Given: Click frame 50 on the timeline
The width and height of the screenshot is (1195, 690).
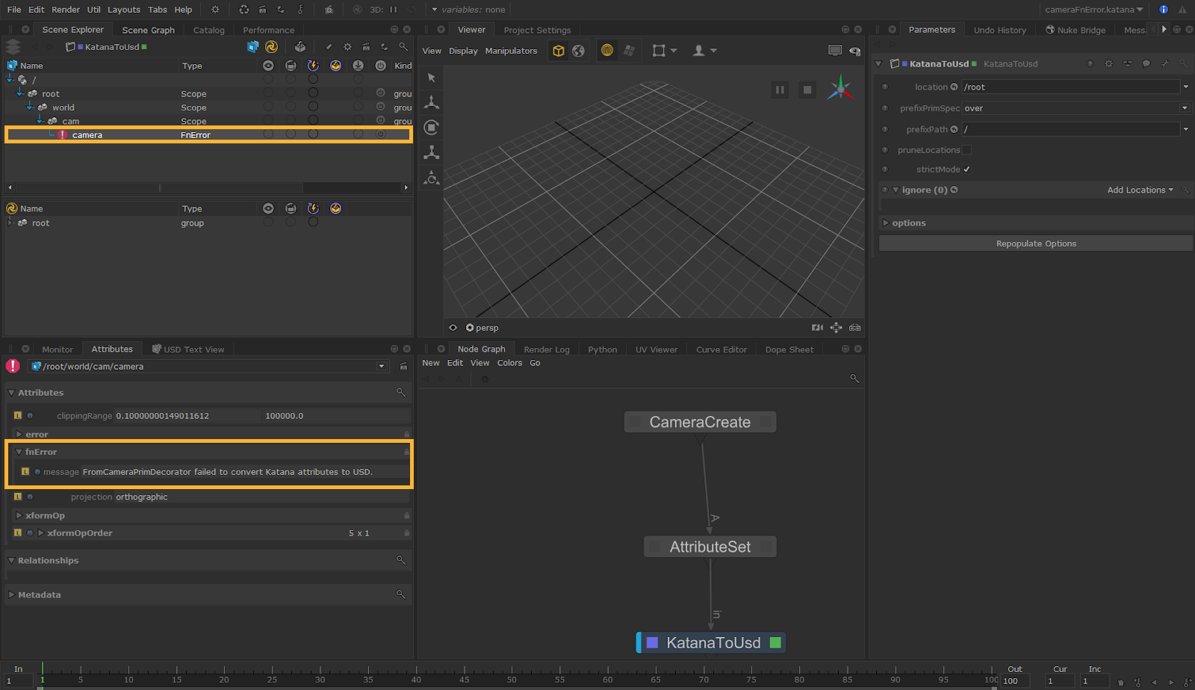Looking at the screenshot, I should click(x=512, y=671).
